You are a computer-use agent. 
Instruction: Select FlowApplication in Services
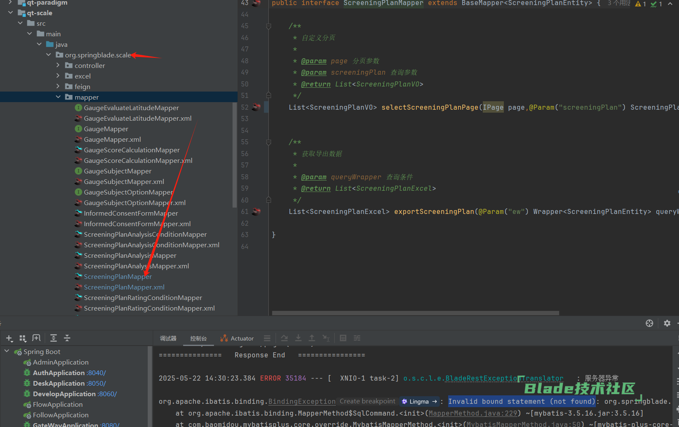tap(58, 404)
